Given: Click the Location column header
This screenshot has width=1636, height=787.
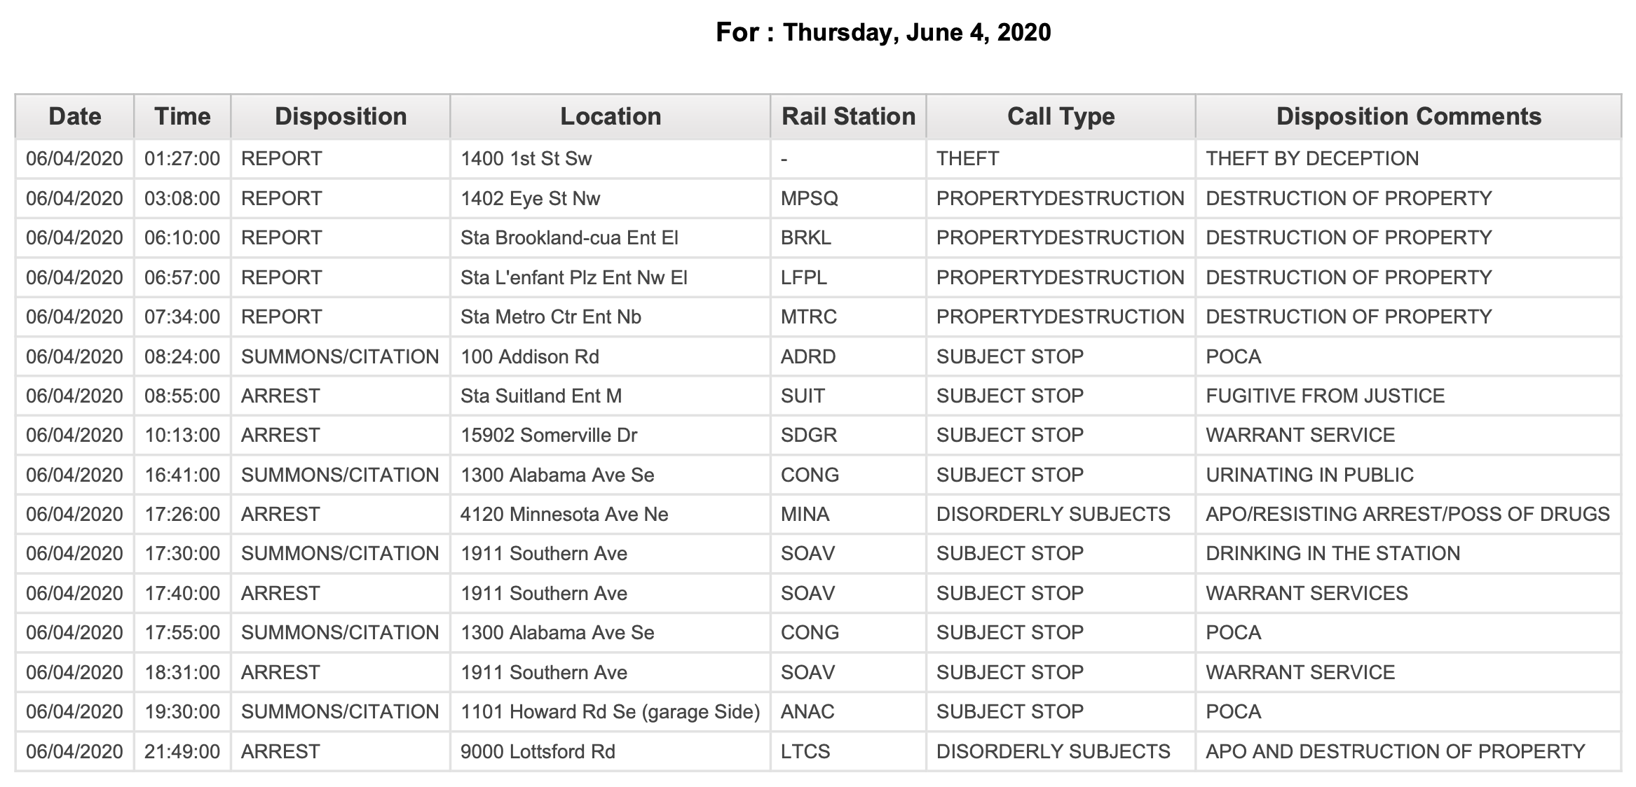Looking at the screenshot, I should (x=611, y=116).
